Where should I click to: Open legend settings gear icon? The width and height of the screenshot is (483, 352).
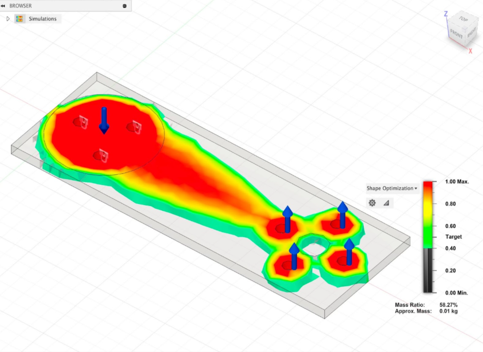pyautogui.click(x=372, y=203)
